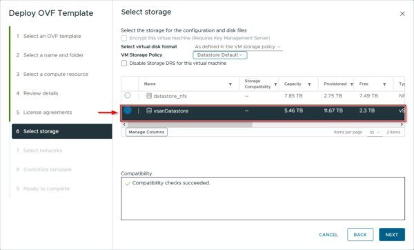This screenshot has width=414, height=250.
Task: Click the vsanDatastore name cell
Action: (x=171, y=110)
